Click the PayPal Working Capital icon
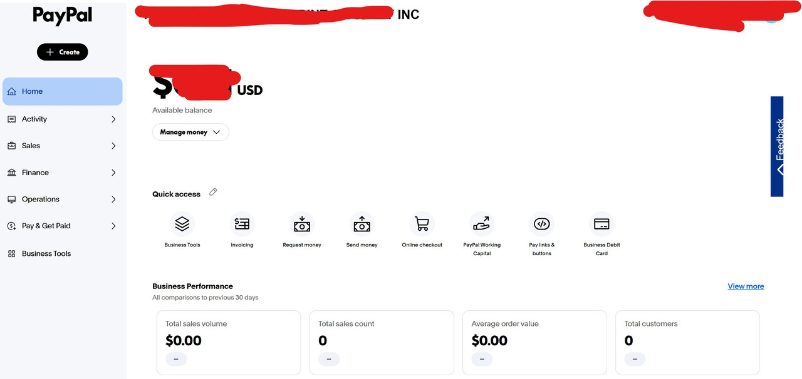 [x=482, y=224]
